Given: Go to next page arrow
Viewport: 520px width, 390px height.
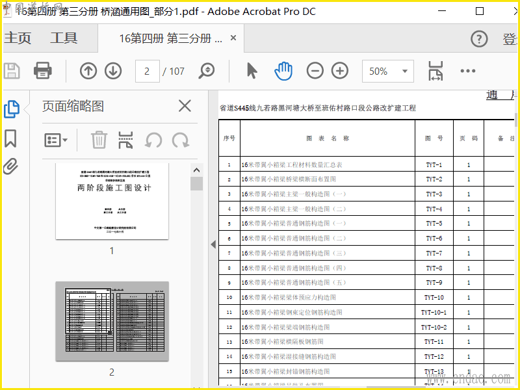Looking at the screenshot, I should pyautogui.click(x=113, y=71).
